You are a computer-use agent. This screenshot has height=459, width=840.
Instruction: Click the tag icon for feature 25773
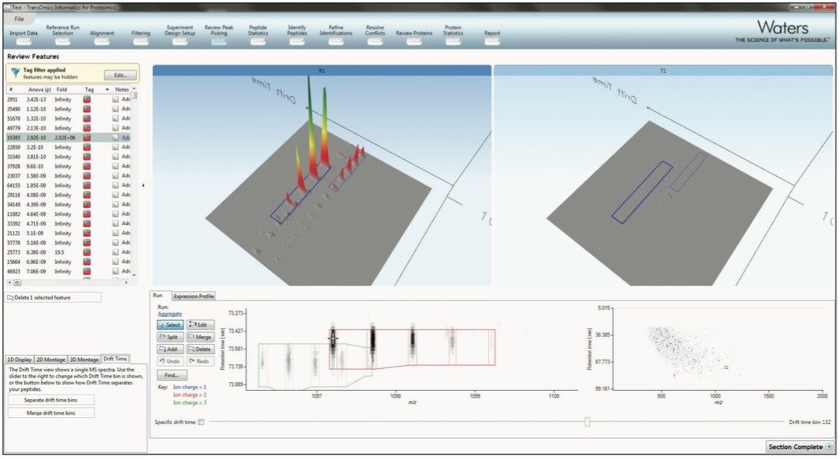pos(87,252)
